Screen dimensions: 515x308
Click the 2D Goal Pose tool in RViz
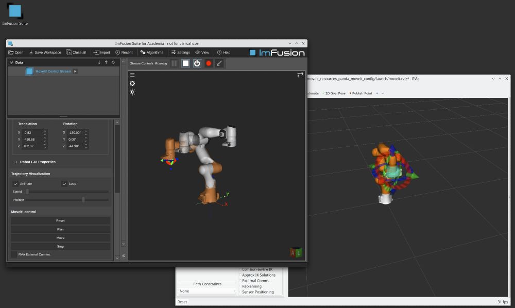click(x=334, y=93)
